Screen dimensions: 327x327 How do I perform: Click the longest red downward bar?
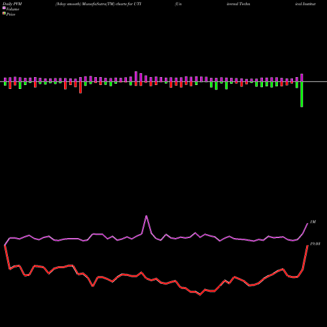coord(80,88)
